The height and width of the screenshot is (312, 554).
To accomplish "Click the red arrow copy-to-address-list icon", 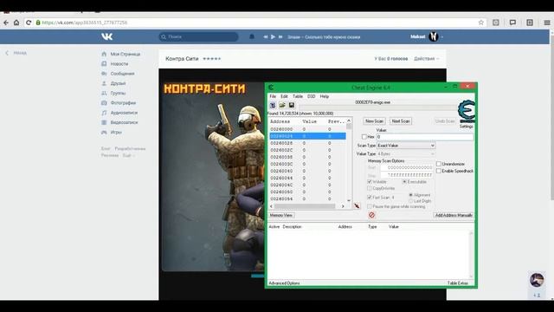I will click(x=358, y=206).
